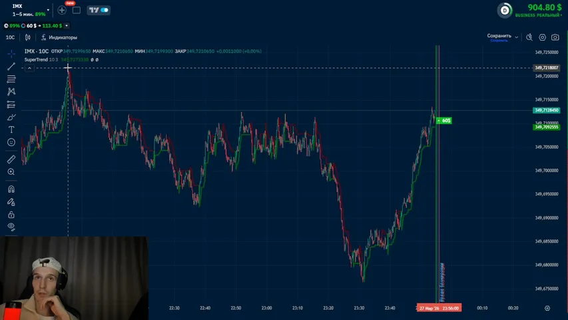Screen dimensions: 568x320
Task: Open the candlestick chart style icon
Action: (28, 37)
